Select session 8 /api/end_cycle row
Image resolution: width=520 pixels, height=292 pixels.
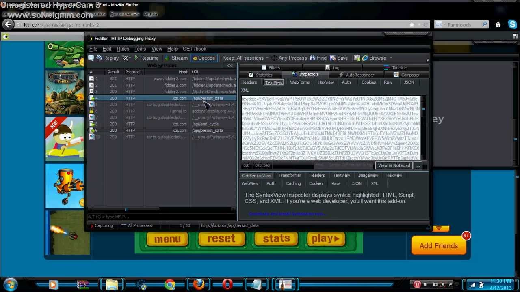click(162, 124)
